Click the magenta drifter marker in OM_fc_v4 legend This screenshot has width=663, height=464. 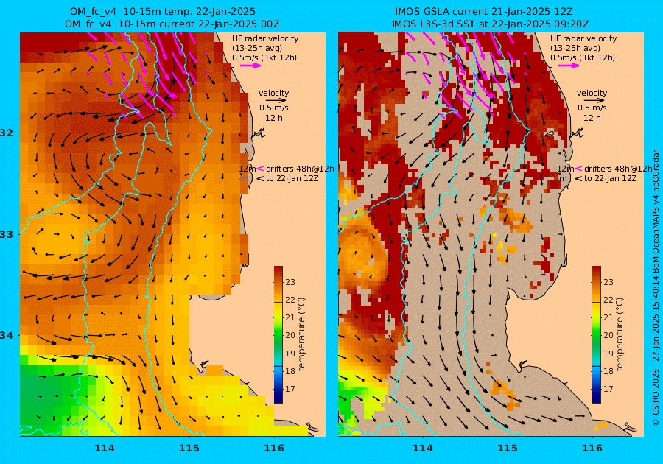261,169
